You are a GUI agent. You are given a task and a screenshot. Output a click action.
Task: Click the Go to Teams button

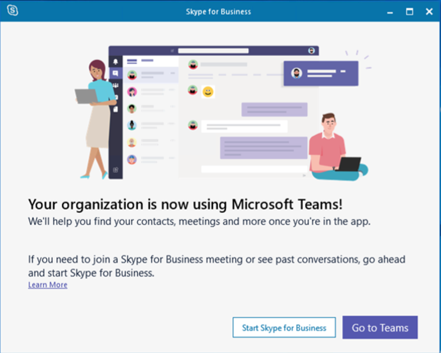[x=380, y=328]
